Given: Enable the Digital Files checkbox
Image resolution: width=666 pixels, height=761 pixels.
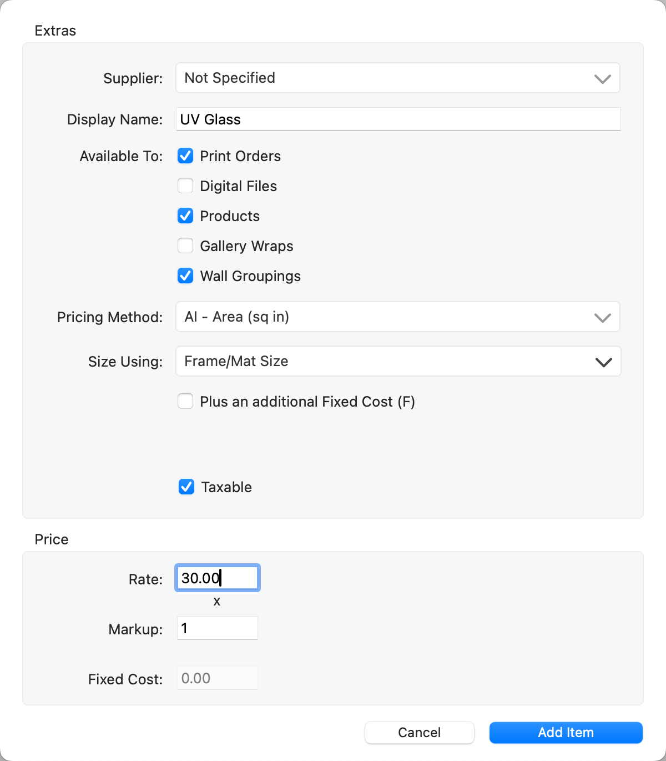Looking at the screenshot, I should click(x=185, y=186).
